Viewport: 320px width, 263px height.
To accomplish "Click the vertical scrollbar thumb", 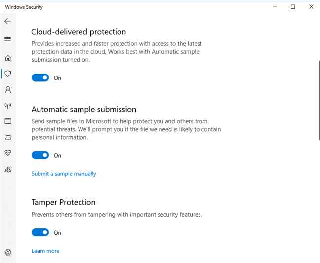I will (x=319, y=100).
